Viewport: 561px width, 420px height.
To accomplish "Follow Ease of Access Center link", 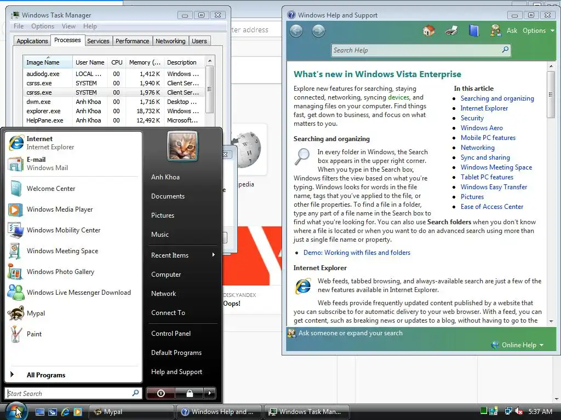I will click(x=491, y=206).
